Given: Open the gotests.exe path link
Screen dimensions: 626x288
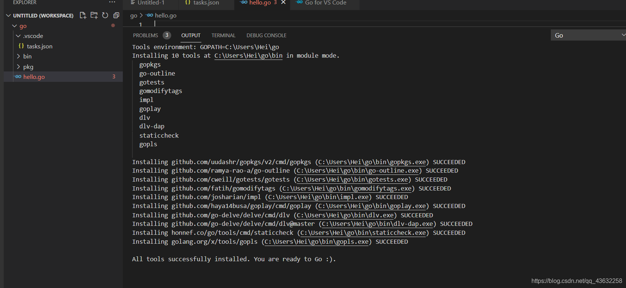Looking at the screenshot, I should 352,179.
